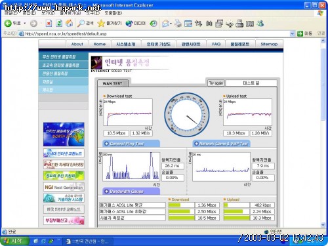Click the Windows flag logo on menu bar
This screenshot has width=328, height=246.
tap(320, 13)
